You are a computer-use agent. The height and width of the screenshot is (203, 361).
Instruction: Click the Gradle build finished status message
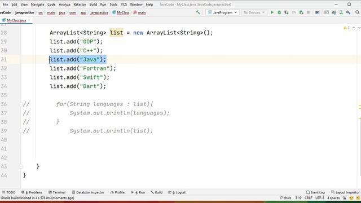(x=37, y=198)
